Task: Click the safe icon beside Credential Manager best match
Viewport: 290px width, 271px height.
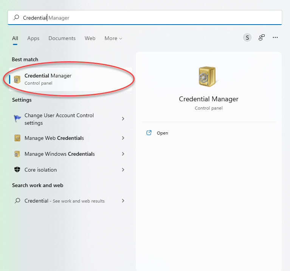Action: (17, 79)
